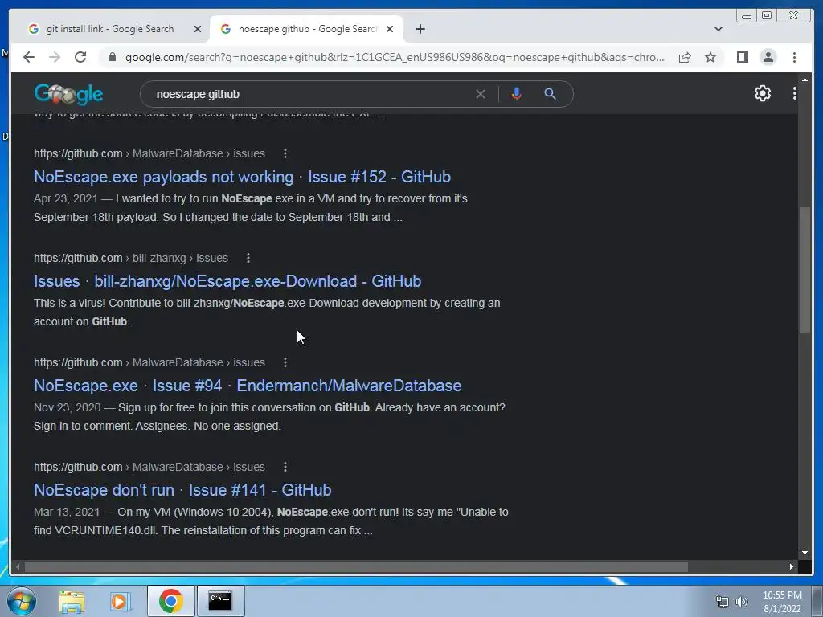This screenshot has width=823, height=617.
Task: Click the horizontal scrollbar thumb
Action: tap(356, 566)
